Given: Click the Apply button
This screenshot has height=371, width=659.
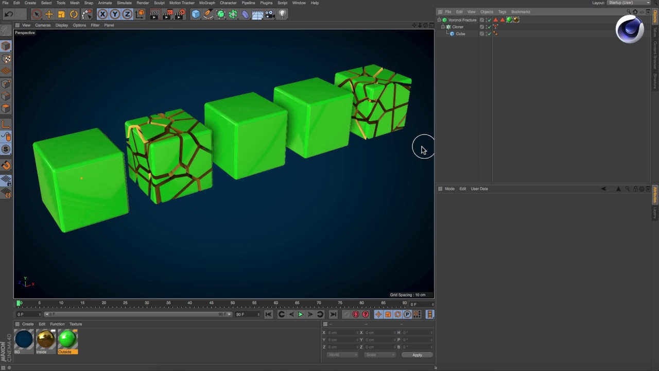Looking at the screenshot, I should coord(417,355).
